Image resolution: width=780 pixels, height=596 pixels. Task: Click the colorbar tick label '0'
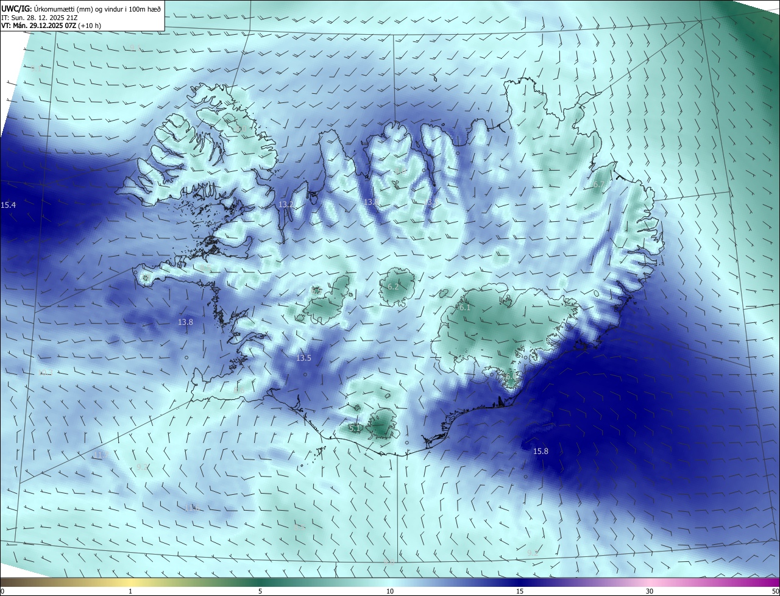pyautogui.click(x=2, y=591)
